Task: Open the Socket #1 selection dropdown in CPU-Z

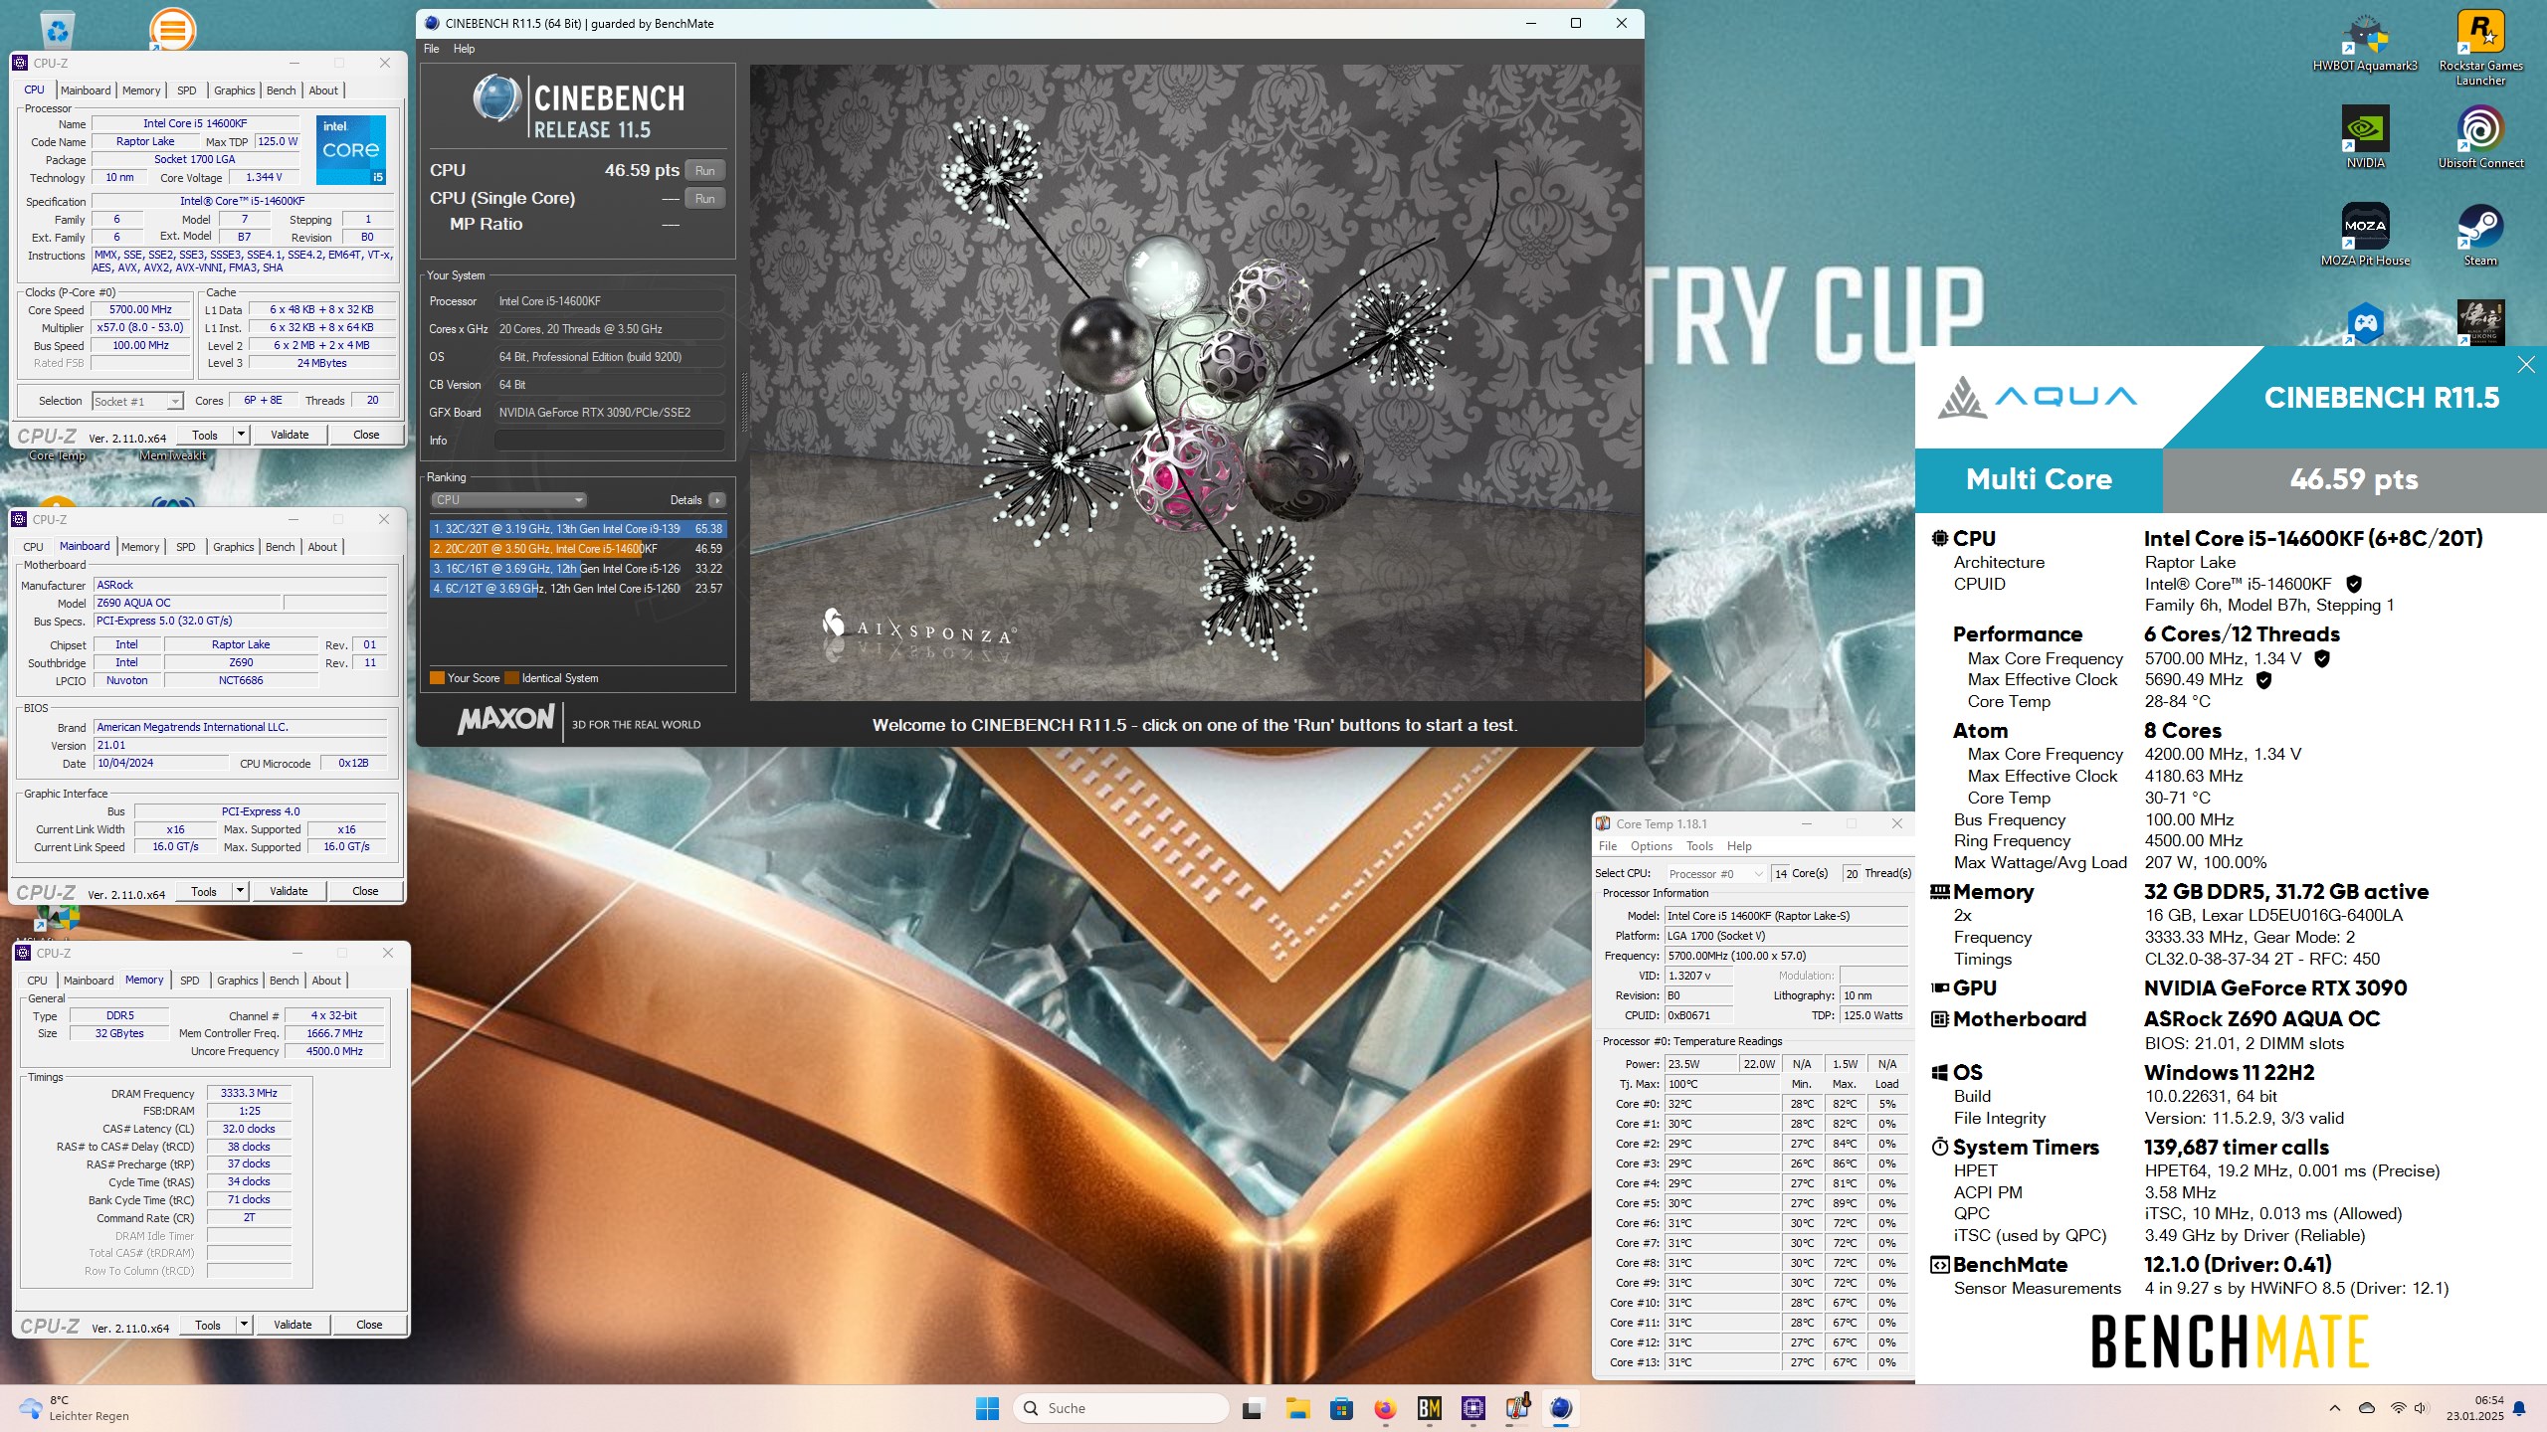Action: click(137, 401)
